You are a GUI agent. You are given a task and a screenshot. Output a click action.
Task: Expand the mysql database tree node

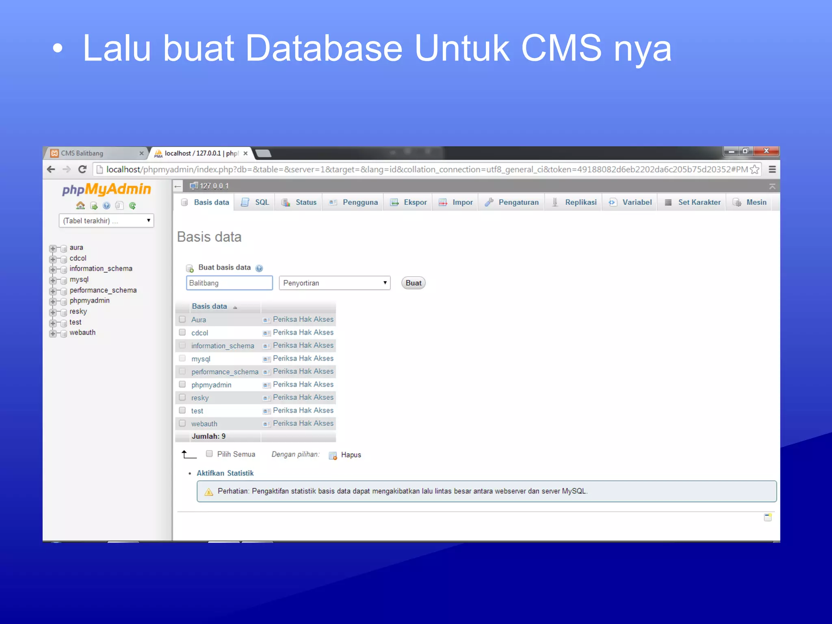point(53,280)
